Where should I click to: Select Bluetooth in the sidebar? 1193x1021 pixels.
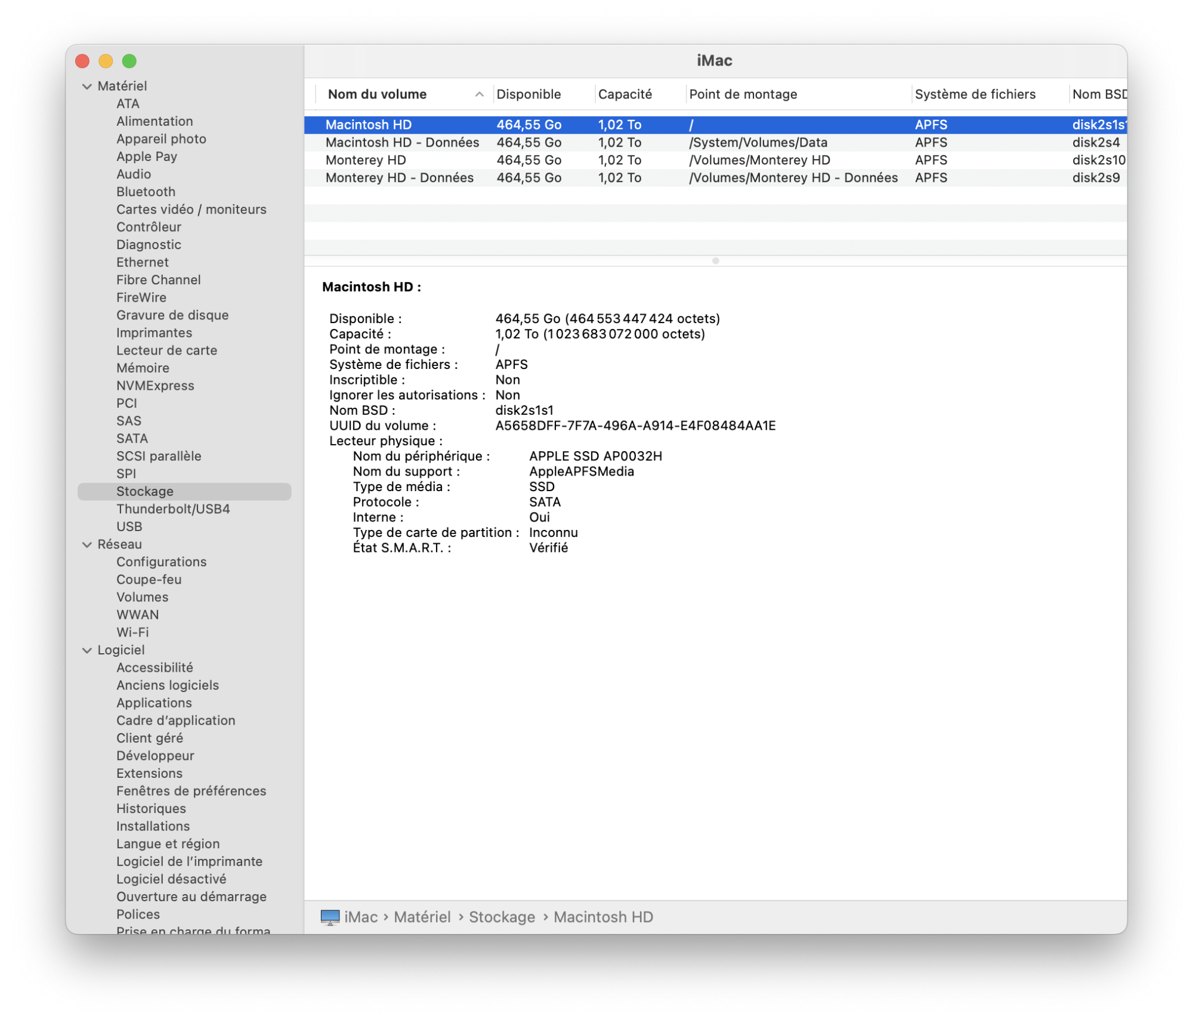click(146, 192)
